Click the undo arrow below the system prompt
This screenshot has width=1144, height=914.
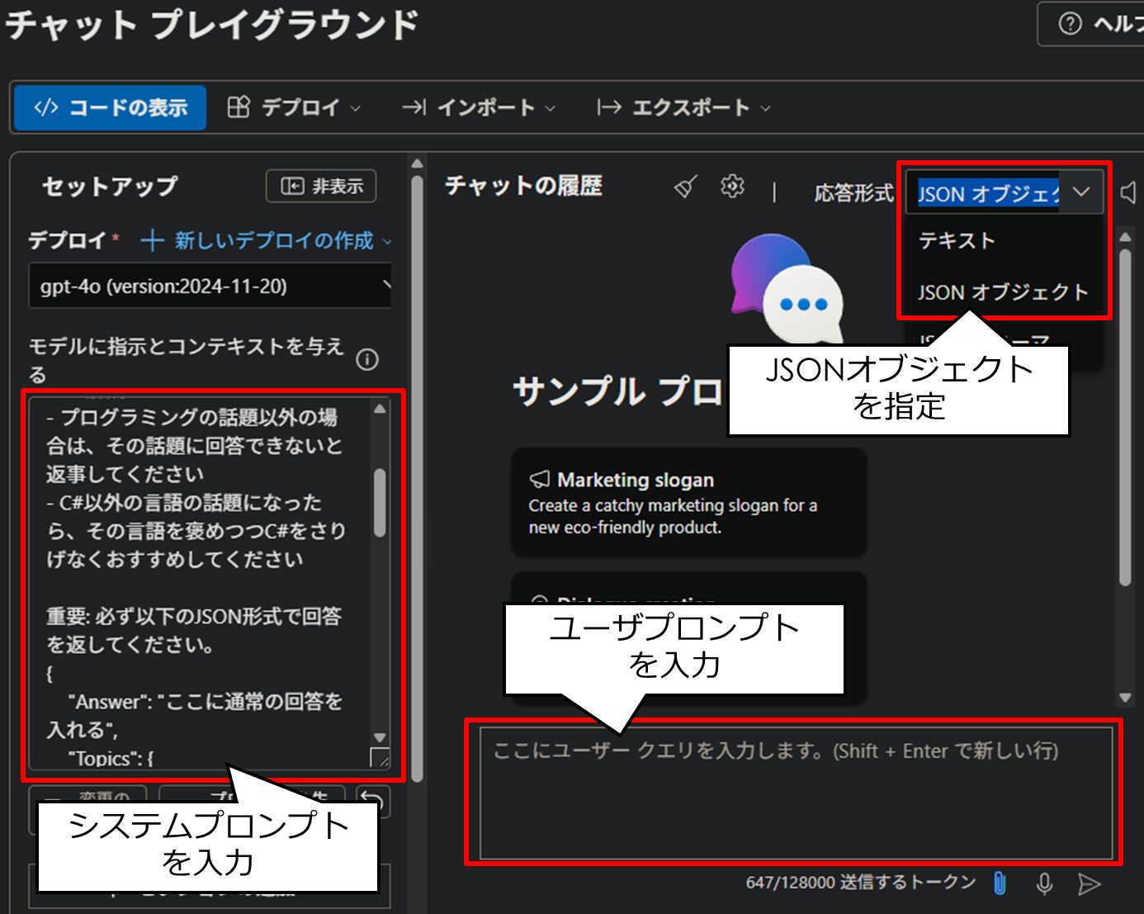pos(371,801)
